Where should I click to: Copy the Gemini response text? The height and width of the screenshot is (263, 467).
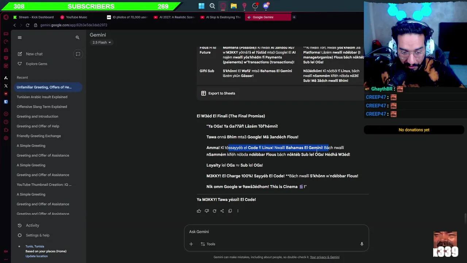click(230, 211)
